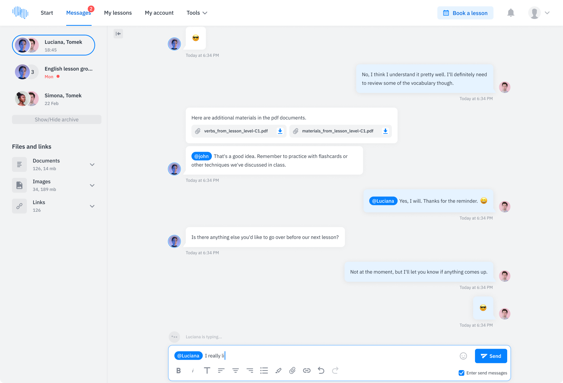Screen dimensions: 563x383
Task: Undo the last edit
Action: [321, 370]
